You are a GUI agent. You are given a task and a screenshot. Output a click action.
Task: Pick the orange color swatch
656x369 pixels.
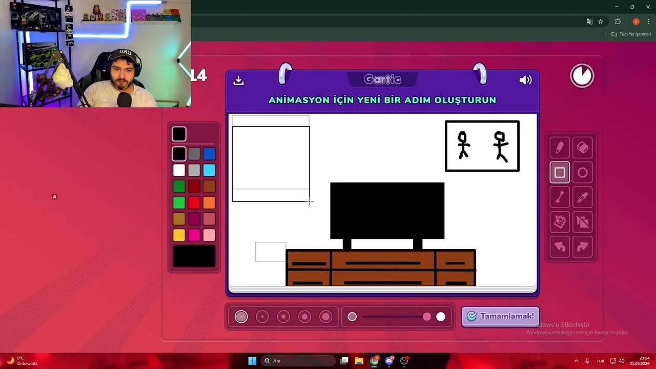pos(209,203)
